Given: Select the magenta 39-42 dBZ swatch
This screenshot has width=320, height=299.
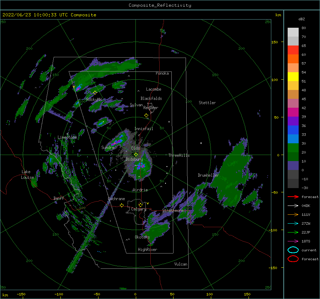Looking at the screenshot, I should [293, 112].
